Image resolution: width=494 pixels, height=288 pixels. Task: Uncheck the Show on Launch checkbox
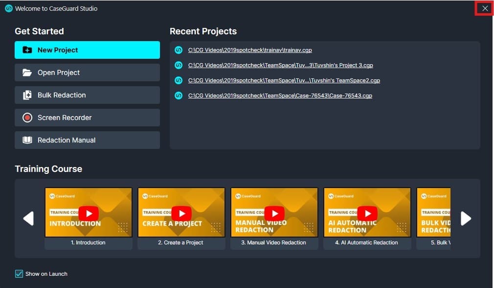tap(19, 274)
